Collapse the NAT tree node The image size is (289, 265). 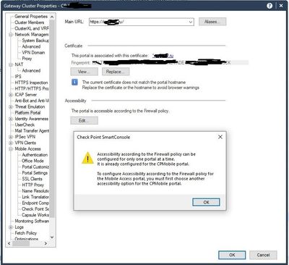coord(11,64)
